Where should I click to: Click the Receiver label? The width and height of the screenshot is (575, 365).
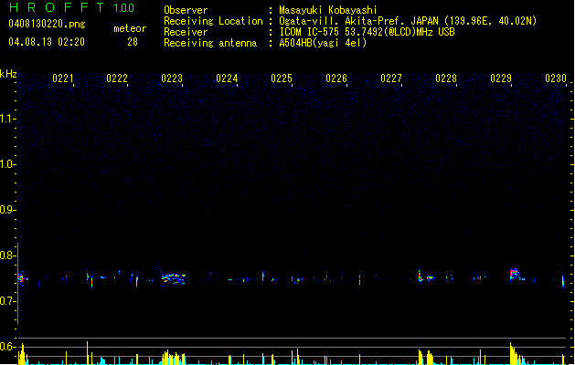click(x=186, y=32)
